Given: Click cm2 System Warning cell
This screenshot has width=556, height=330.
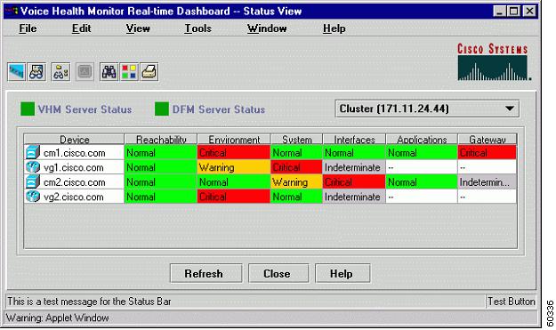Looking at the screenshot, I should pos(296,181).
